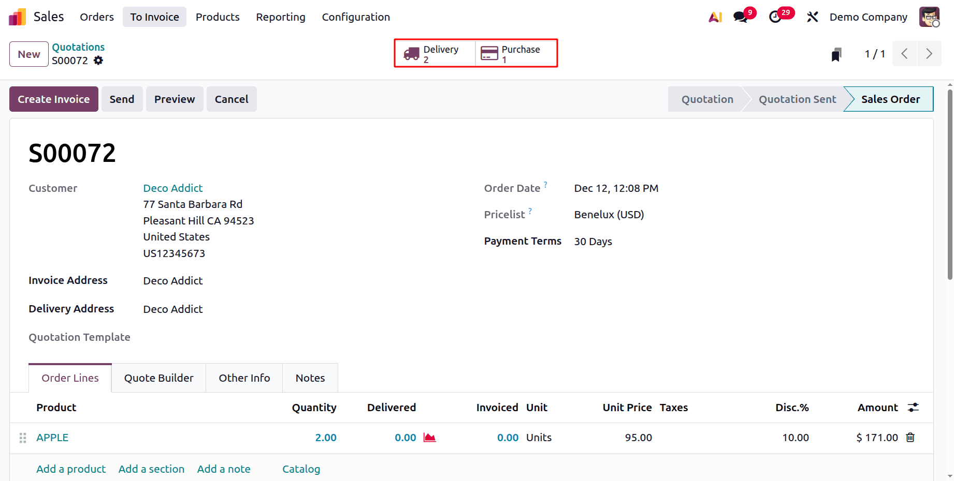Switch to the Other Info tab

(244, 378)
